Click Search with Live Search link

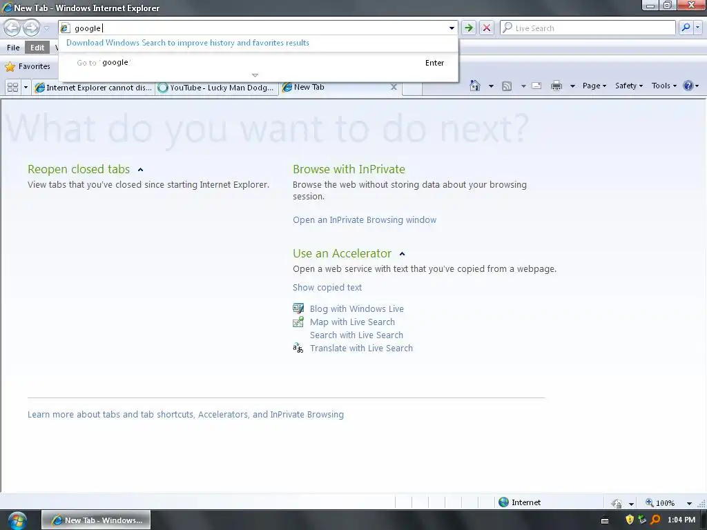[356, 335]
